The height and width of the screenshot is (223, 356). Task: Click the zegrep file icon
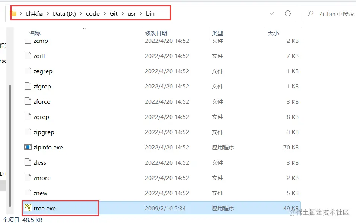click(28, 71)
